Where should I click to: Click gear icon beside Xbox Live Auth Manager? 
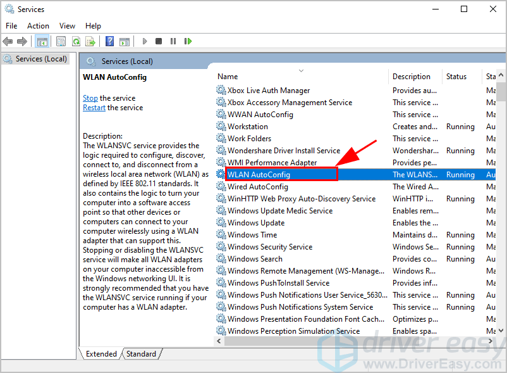tap(221, 90)
